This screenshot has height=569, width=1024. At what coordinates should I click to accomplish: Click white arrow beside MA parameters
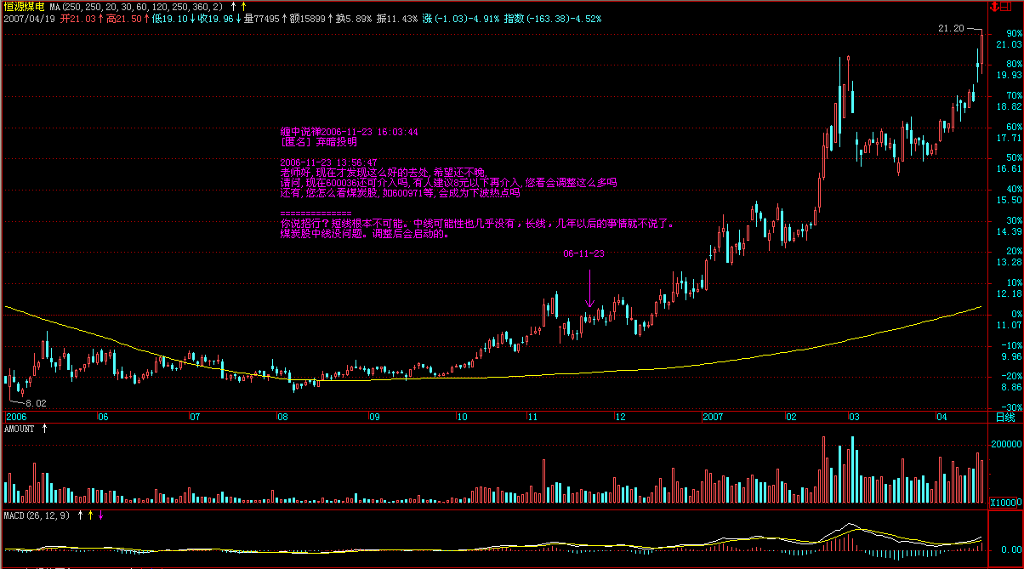click(x=231, y=7)
